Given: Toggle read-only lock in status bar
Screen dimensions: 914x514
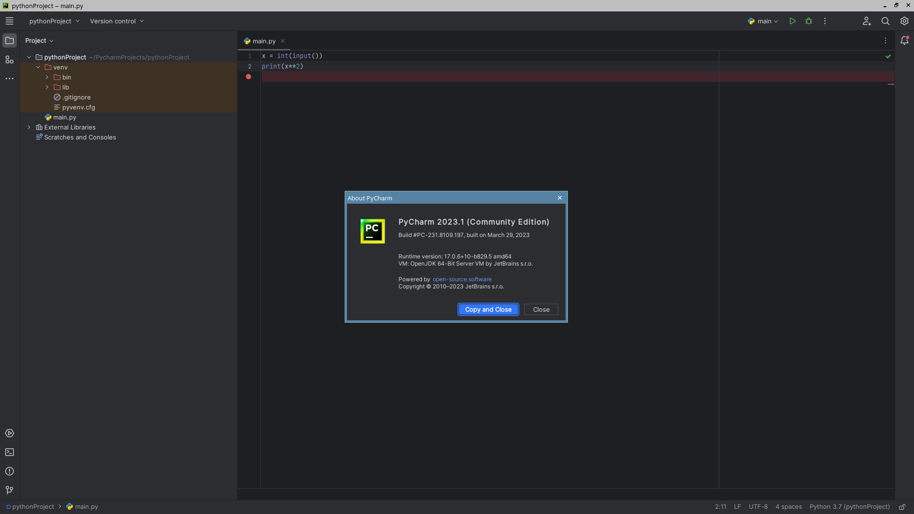Looking at the screenshot, I should pyautogui.click(x=902, y=507).
